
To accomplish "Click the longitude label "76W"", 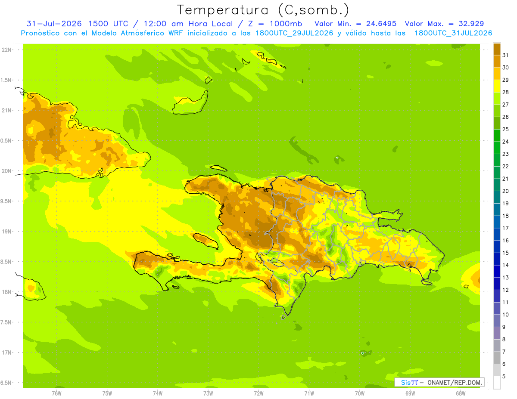I will pos(56,393).
